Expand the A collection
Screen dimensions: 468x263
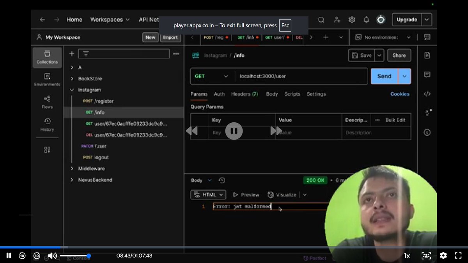72,67
